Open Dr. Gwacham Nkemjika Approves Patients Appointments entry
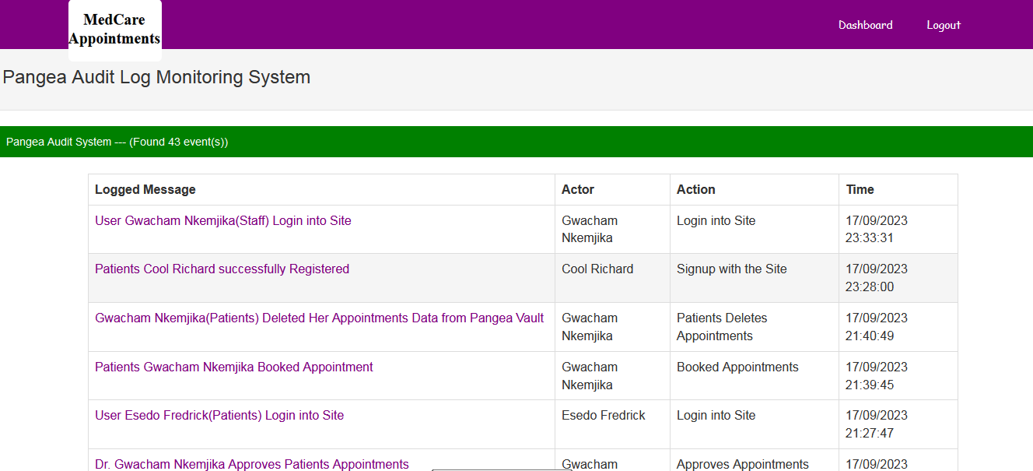1033x471 pixels. [x=252, y=464]
